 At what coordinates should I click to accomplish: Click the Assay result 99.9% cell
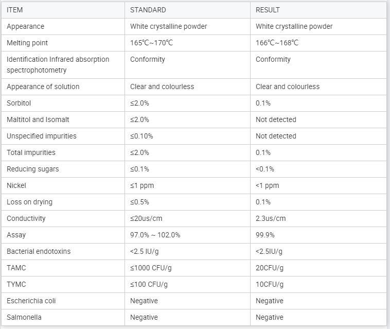tap(265, 235)
